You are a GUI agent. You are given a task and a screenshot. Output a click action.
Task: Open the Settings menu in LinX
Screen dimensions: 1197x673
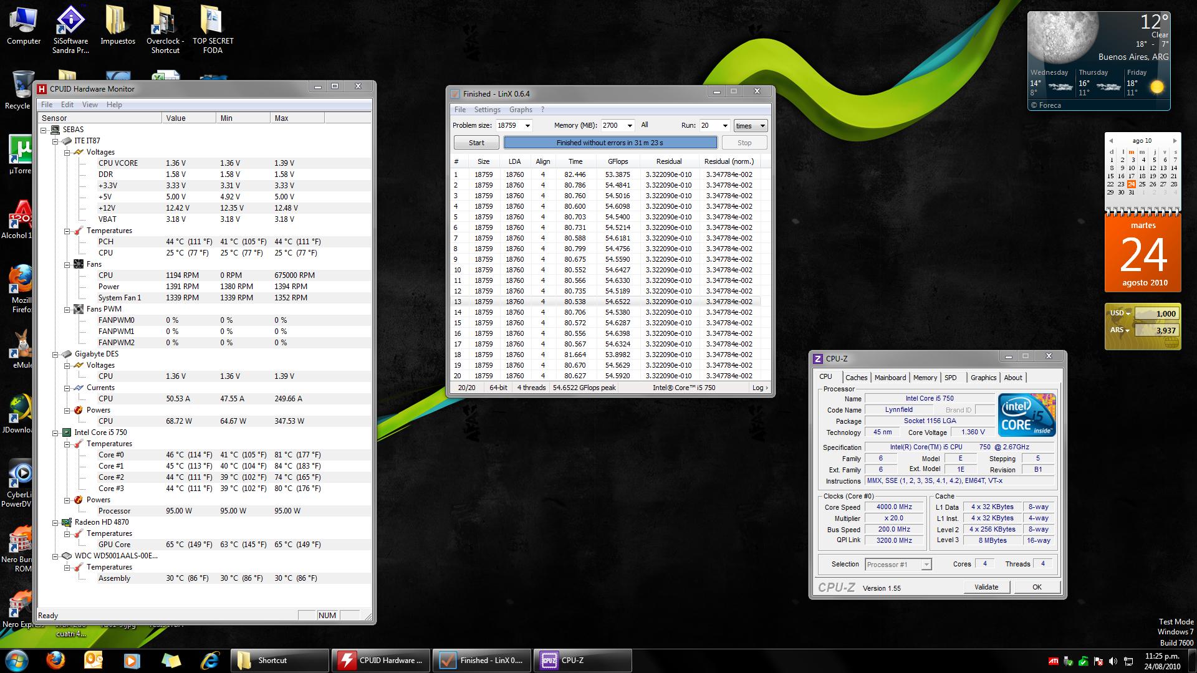[487, 110]
